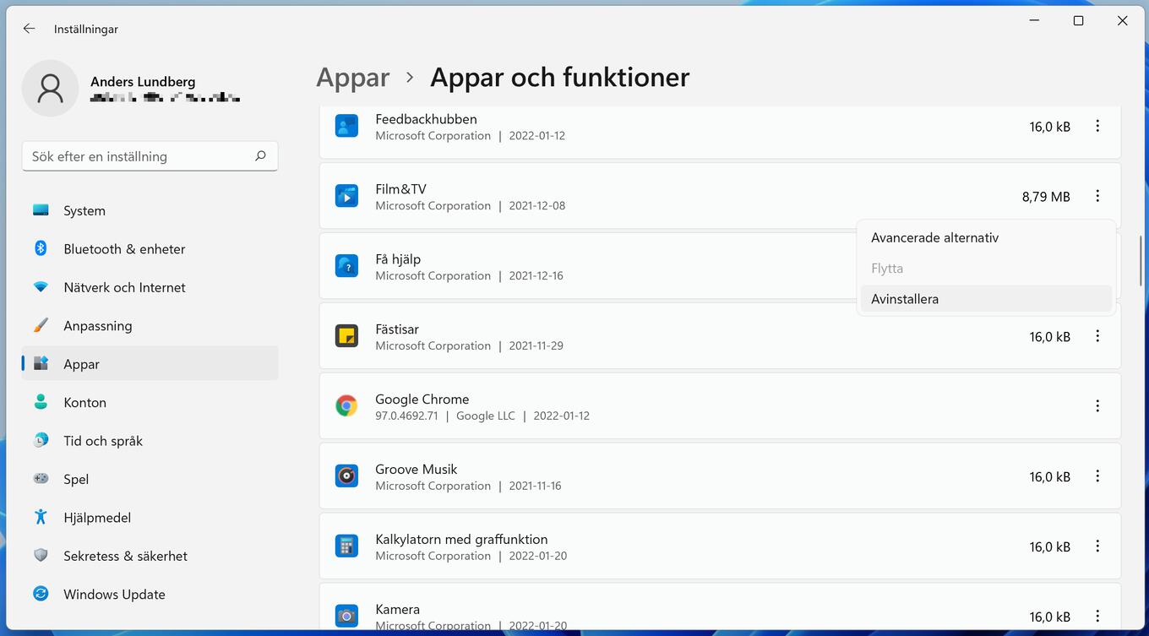Open Bluetooth & enheter settings

coord(150,249)
